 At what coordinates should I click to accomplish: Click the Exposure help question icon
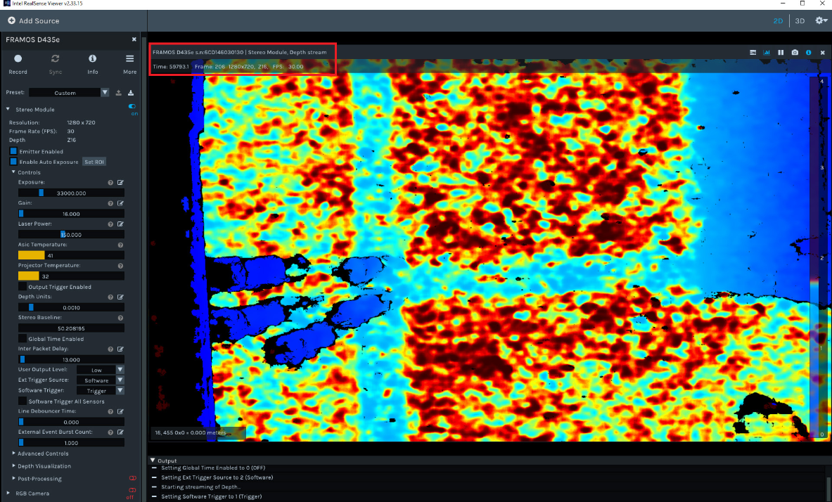click(x=110, y=182)
